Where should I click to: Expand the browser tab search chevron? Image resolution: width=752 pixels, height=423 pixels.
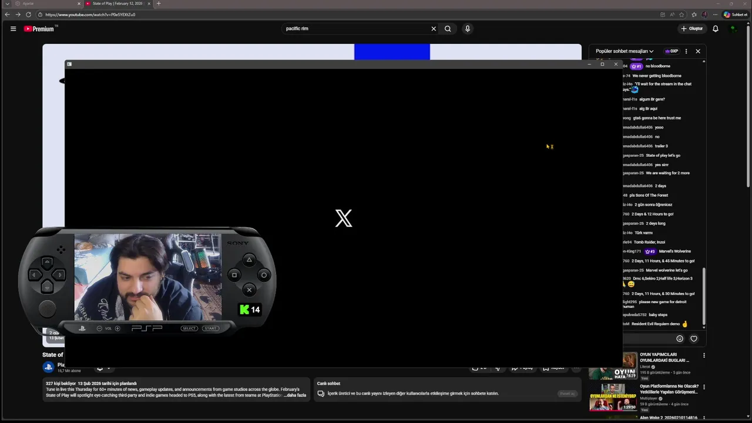7,4
